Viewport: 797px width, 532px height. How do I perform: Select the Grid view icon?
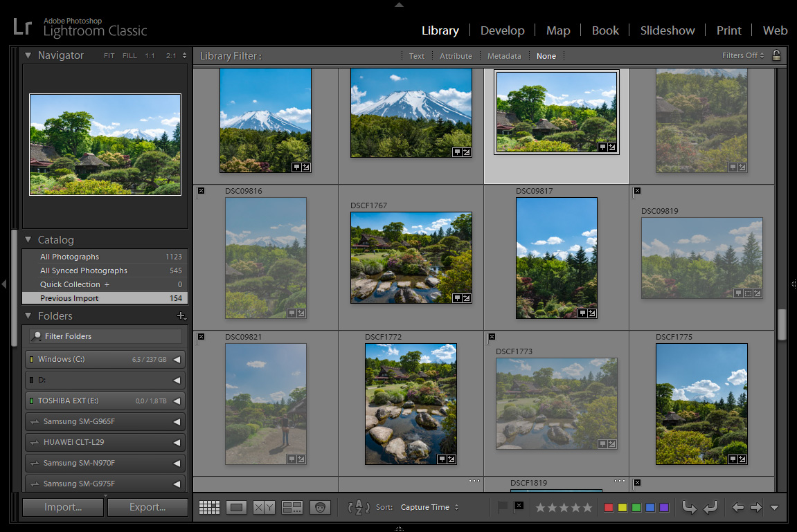pyautogui.click(x=210, y=507)
